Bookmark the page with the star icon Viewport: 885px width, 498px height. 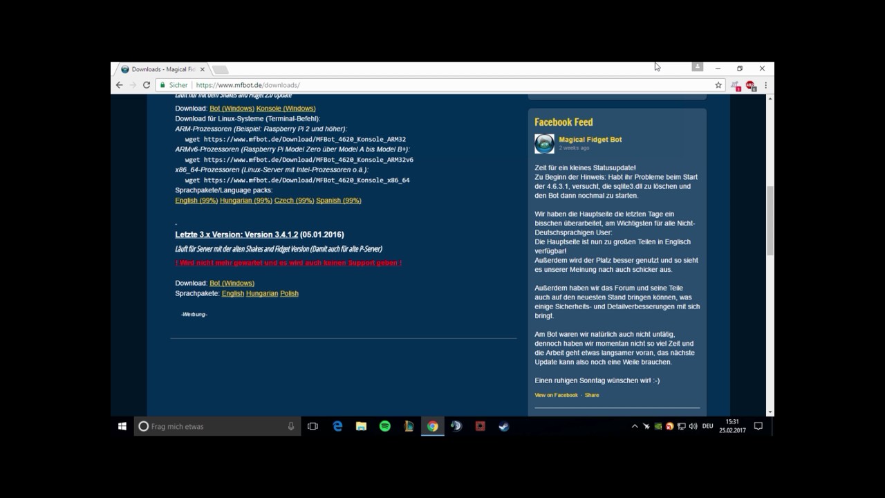pyautogui.click(x=718, y=85)
